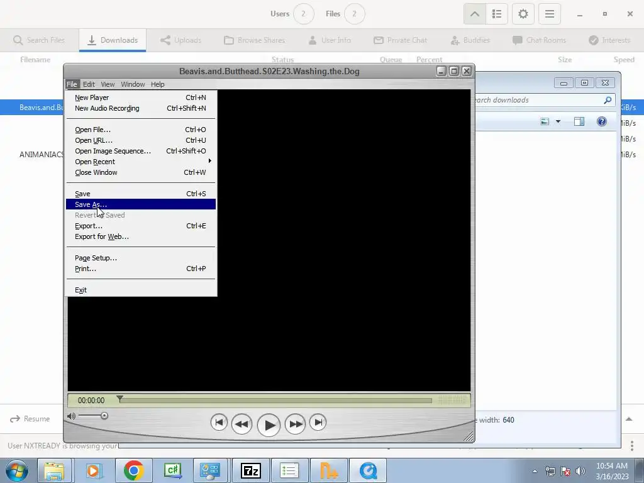Select Open File… menu entry

[x=140, y=130]
